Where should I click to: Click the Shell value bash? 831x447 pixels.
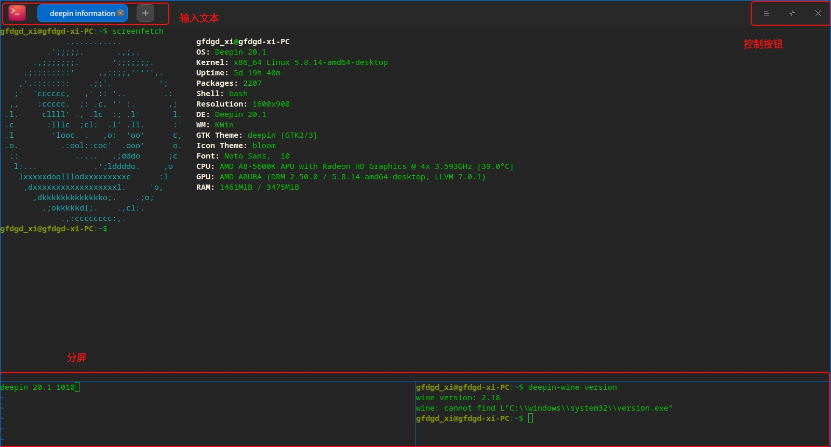click(238, 94)
